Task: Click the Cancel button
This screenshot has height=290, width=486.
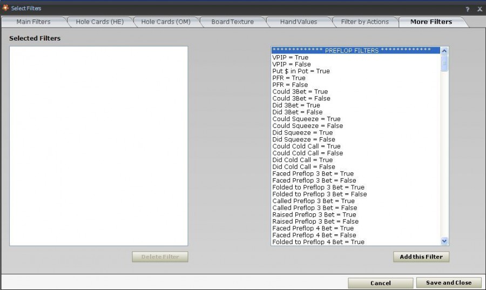Action: tap(380, 282)
